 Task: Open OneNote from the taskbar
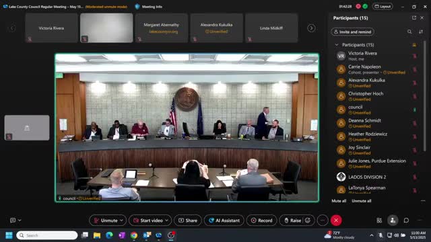(122, 235)
